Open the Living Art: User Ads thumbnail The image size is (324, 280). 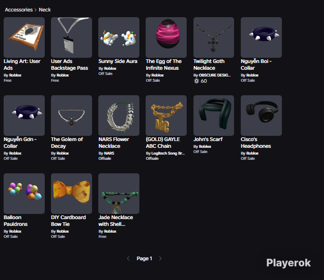tap(24, 37)
